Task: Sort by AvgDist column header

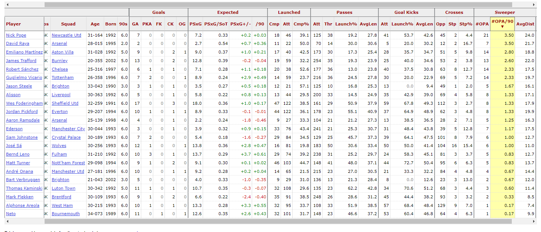Action: pos(525,24)
